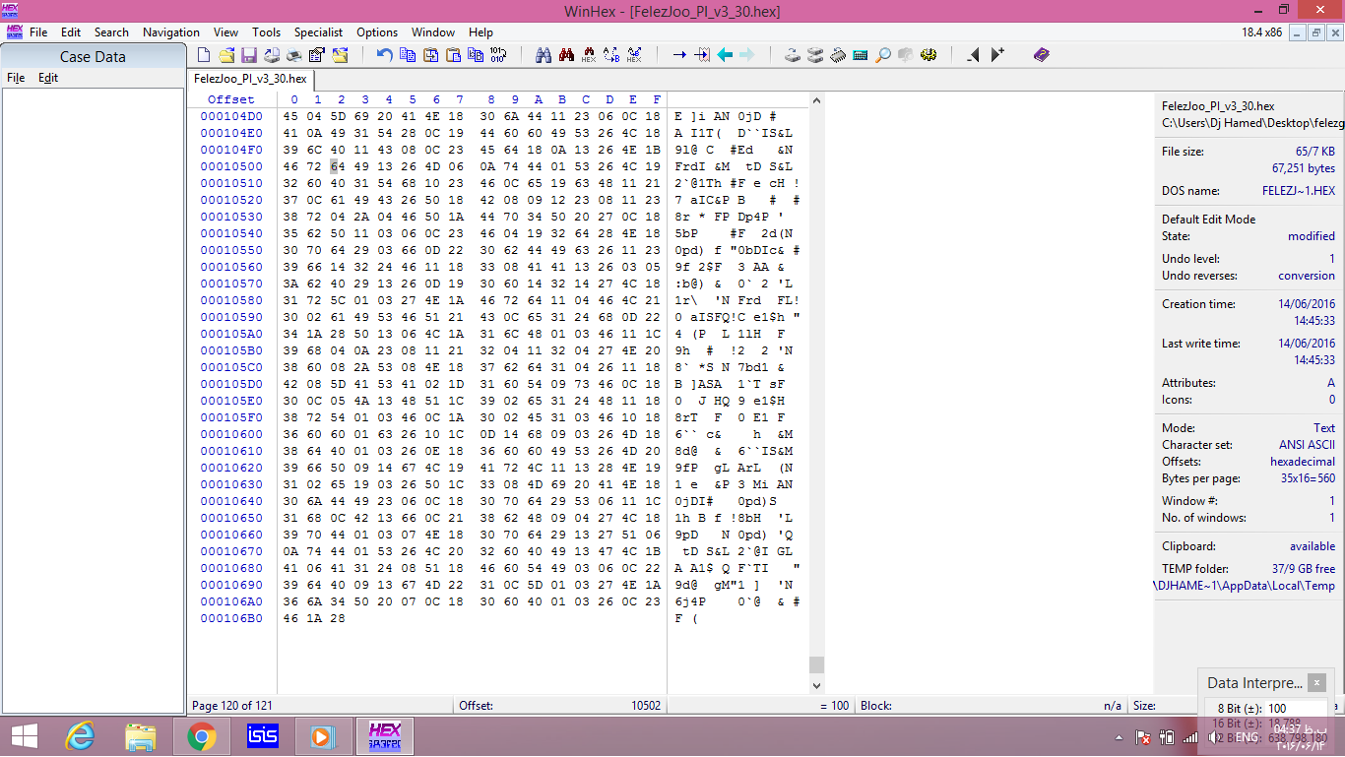Open the red binoculars search icon

(x=566, y=55)
